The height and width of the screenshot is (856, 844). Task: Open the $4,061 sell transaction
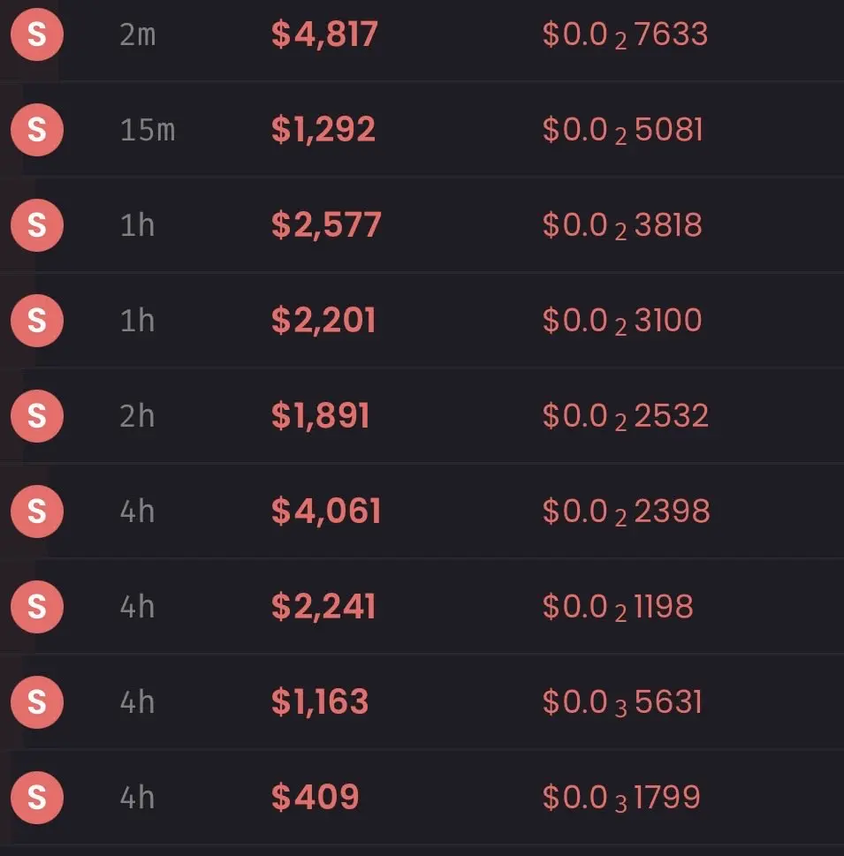tap(326, 511)
